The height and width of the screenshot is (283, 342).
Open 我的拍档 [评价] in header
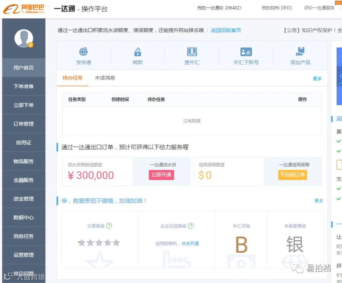tap(277, 8)
